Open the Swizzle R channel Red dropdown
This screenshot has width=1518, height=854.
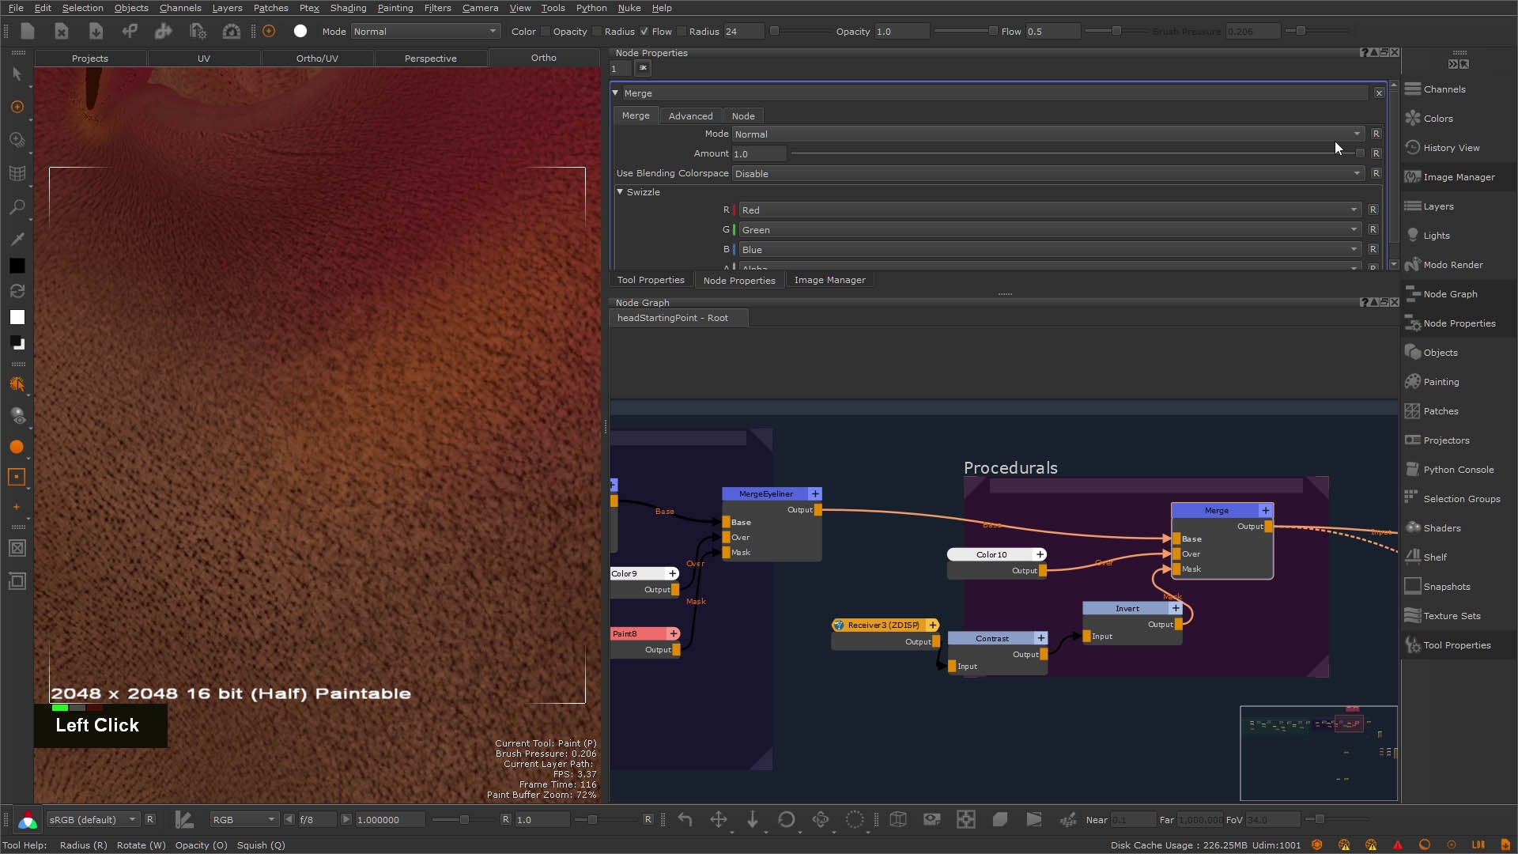(x=1049, y=210)
